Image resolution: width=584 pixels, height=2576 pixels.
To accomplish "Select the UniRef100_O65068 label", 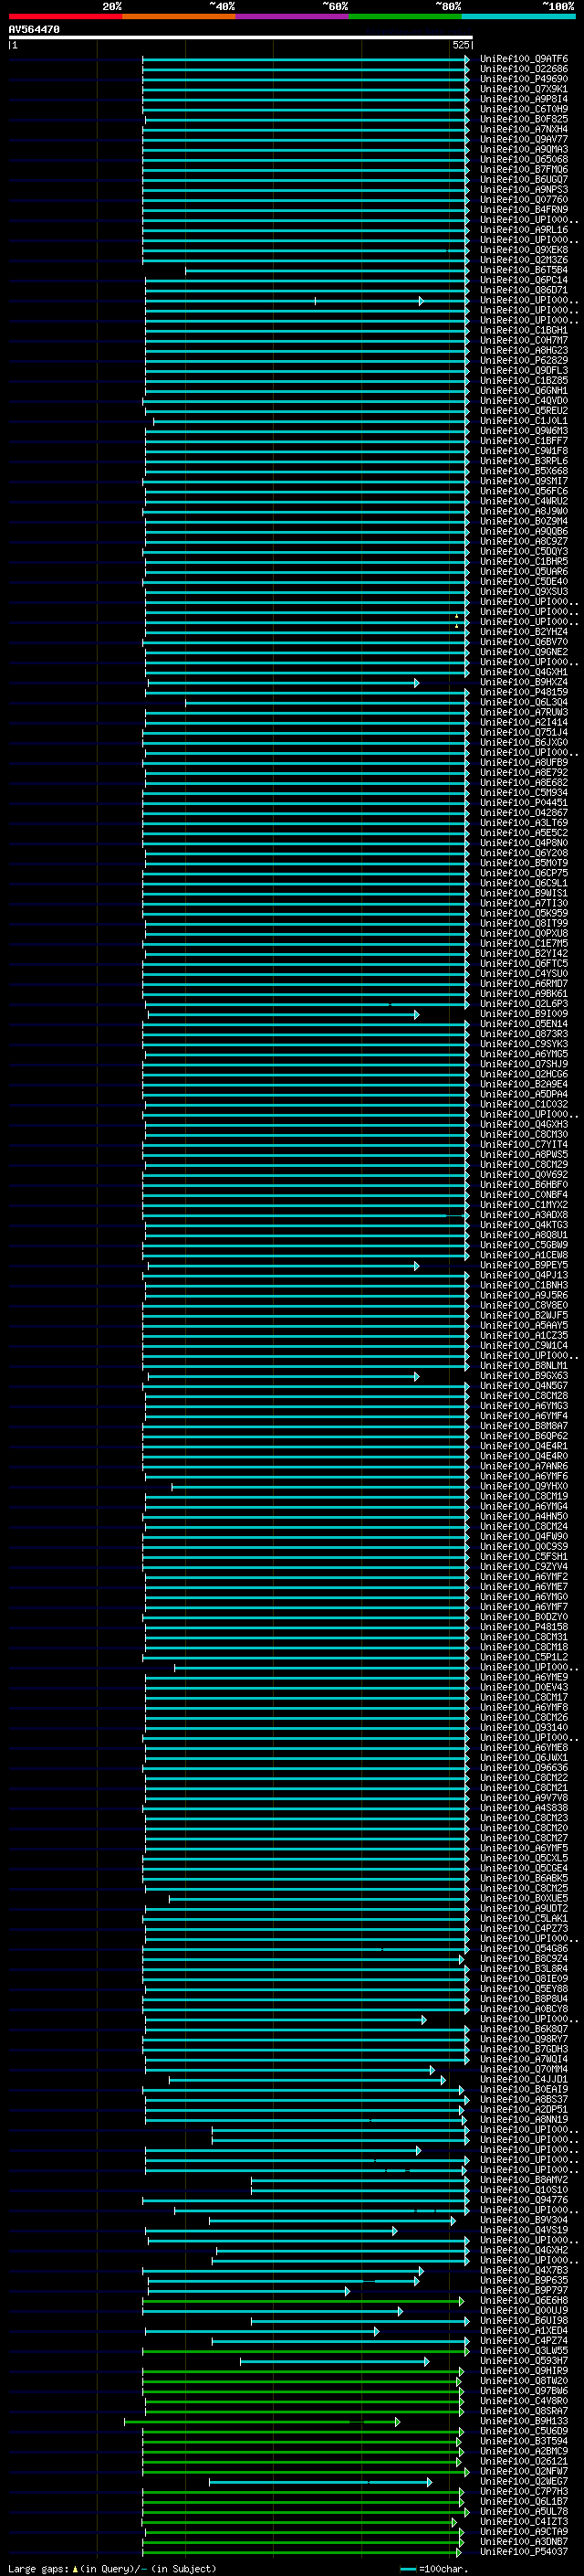I will pos(524,159).
